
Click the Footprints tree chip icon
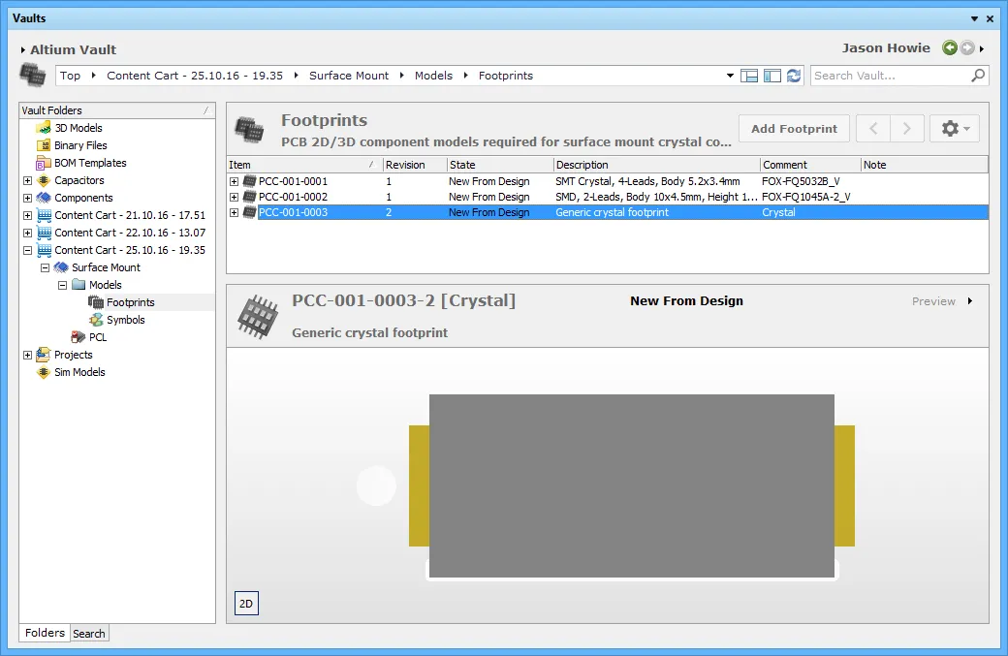96,302
